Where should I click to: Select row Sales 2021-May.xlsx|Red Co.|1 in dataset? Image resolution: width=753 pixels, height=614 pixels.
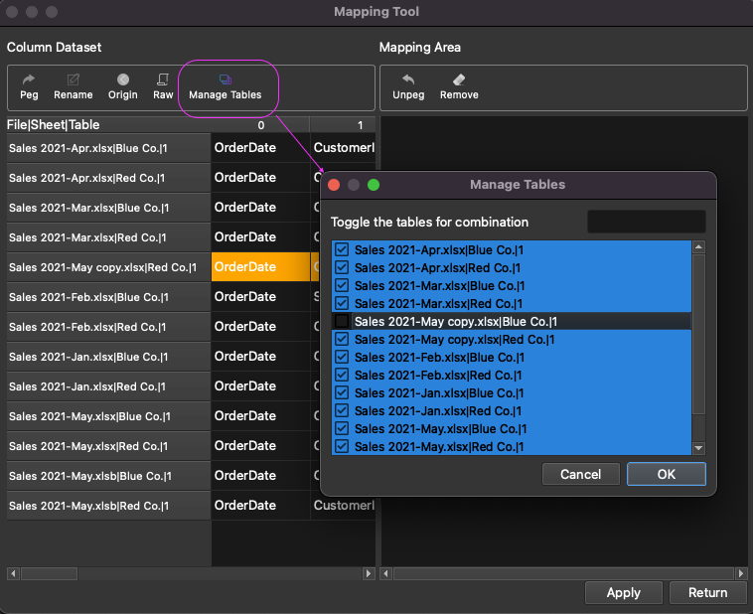[x=108, y=446]
